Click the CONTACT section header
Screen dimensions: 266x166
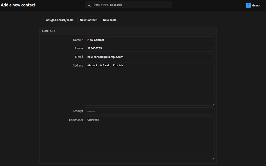[49, 31]
